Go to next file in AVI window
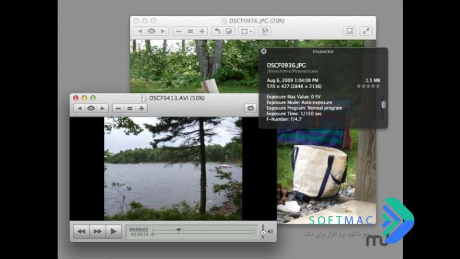460x259 pixels. (x=102, y=108)
